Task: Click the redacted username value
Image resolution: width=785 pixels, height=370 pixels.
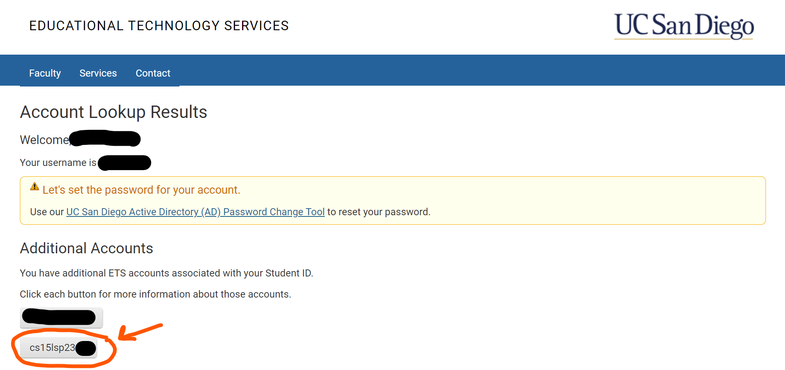Action: (124, 163)
